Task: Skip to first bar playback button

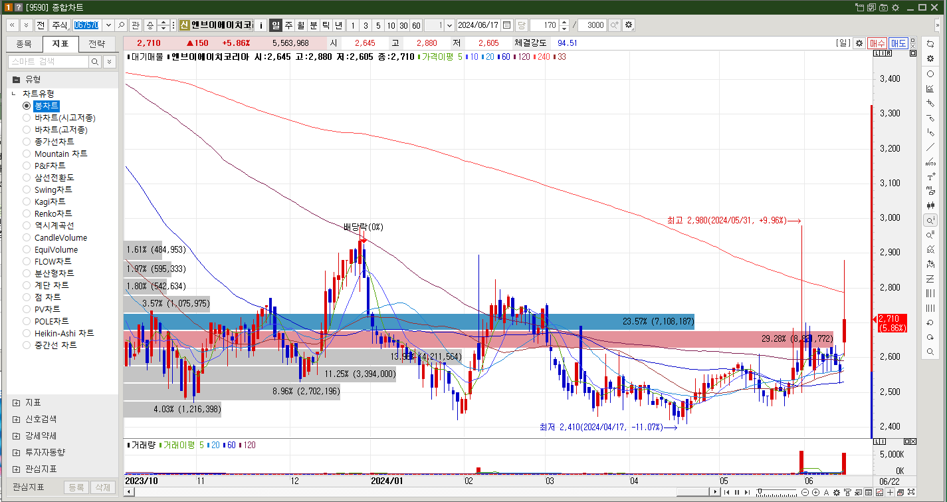Action: tap(727, 492)
